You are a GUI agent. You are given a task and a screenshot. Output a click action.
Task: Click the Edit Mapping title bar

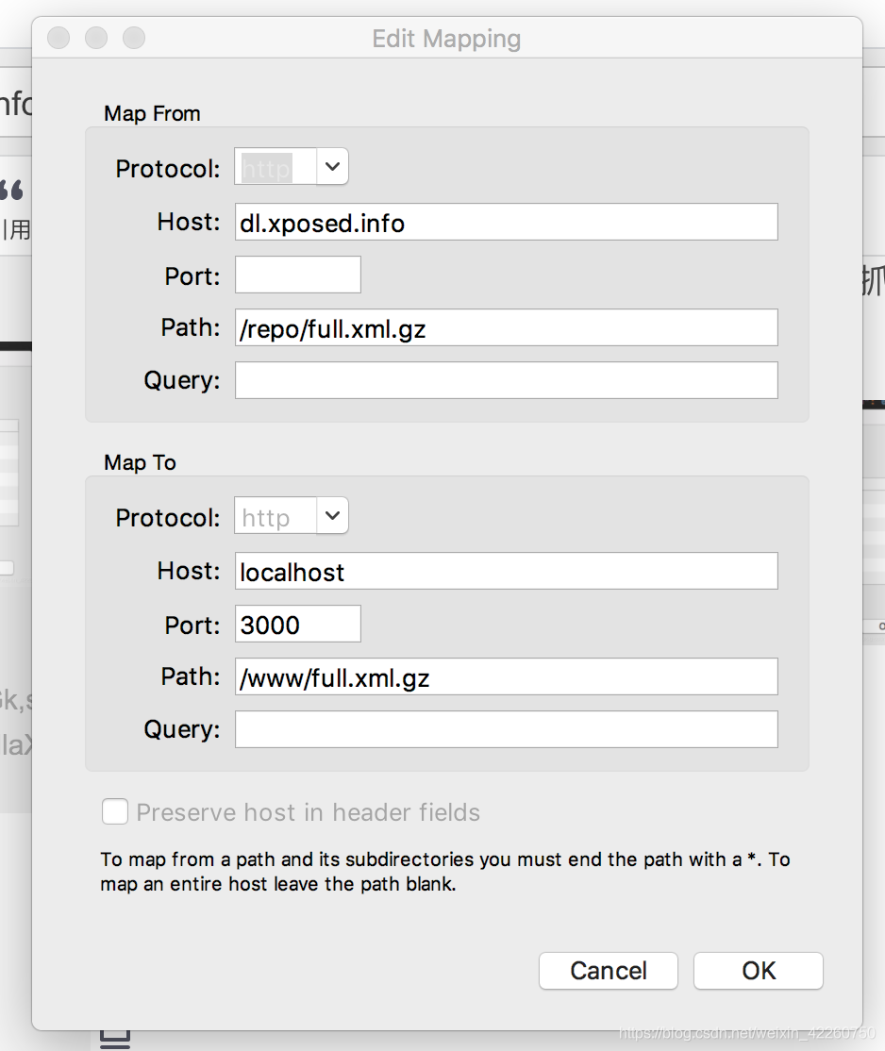pyautogui.click(x=446, y=39)
